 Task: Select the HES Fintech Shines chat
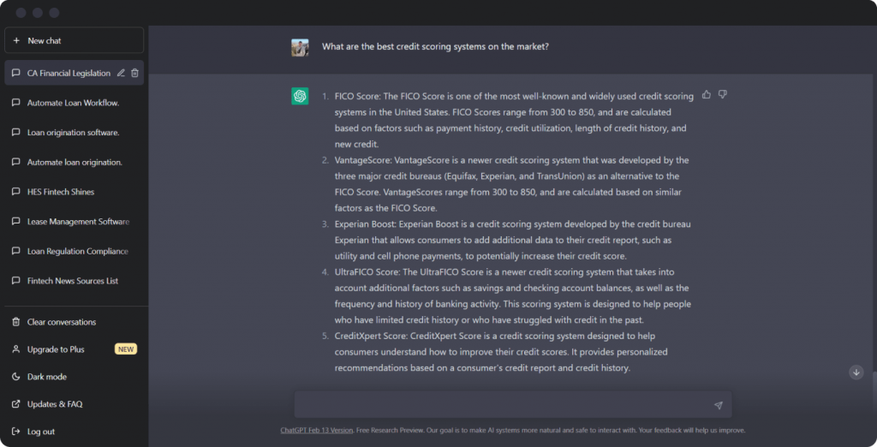pyautogui.click(x=74, y=192)
